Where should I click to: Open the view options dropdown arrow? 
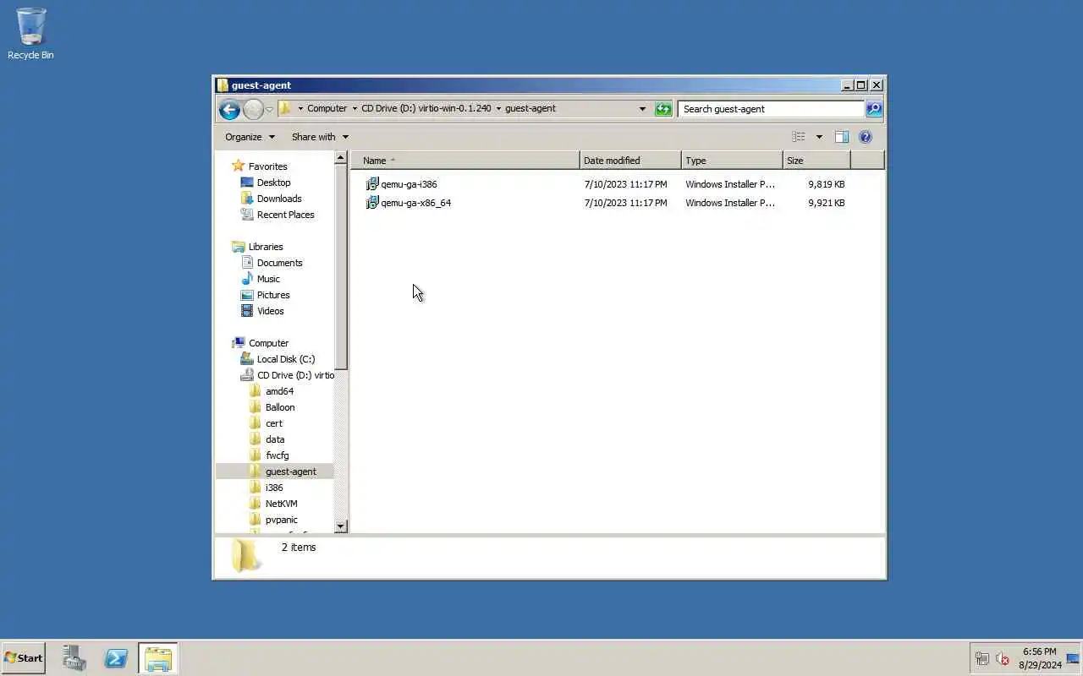(818, 137)
